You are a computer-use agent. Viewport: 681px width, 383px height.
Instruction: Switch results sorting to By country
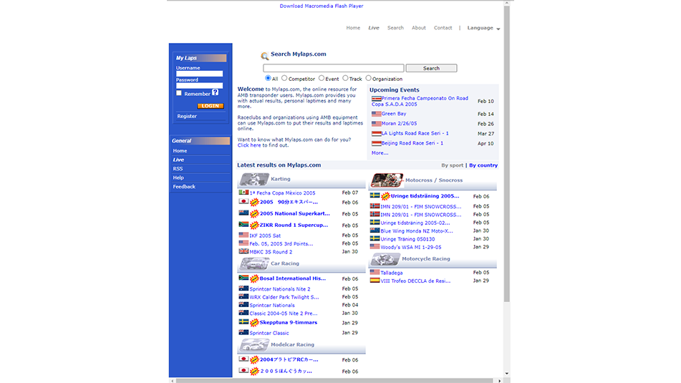483,165
